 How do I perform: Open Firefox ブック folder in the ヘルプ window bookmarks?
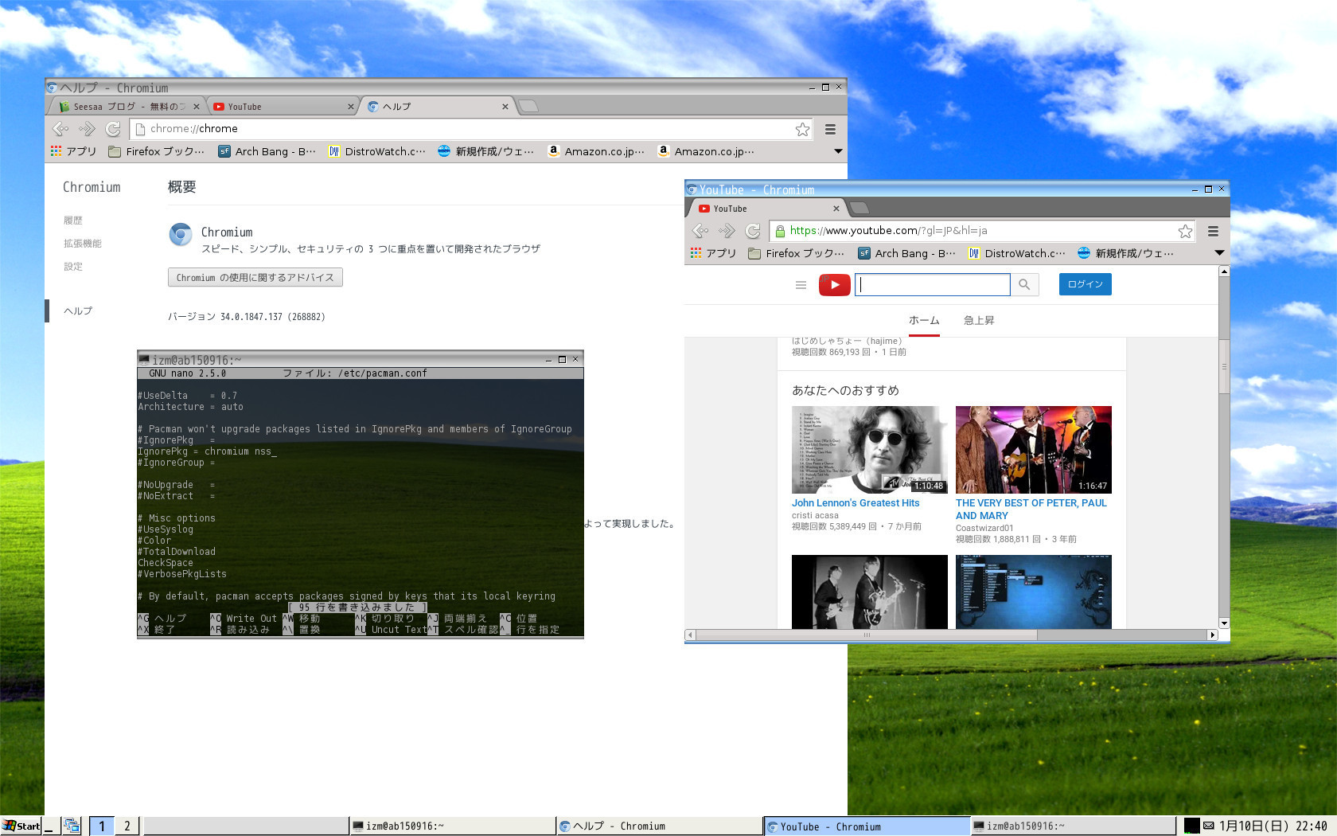(157, 151)
